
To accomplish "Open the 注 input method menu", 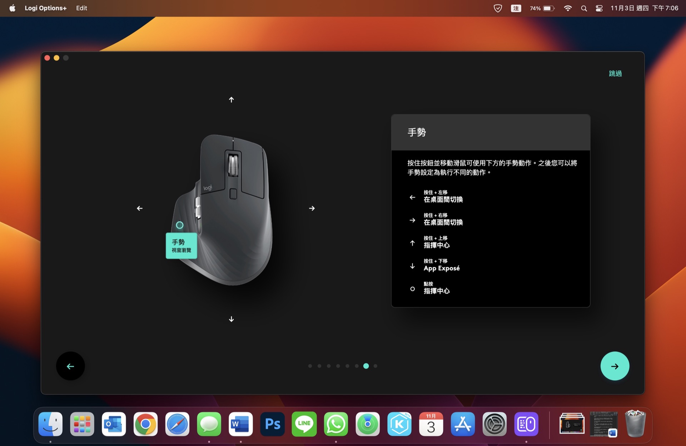I will [516, 8].
